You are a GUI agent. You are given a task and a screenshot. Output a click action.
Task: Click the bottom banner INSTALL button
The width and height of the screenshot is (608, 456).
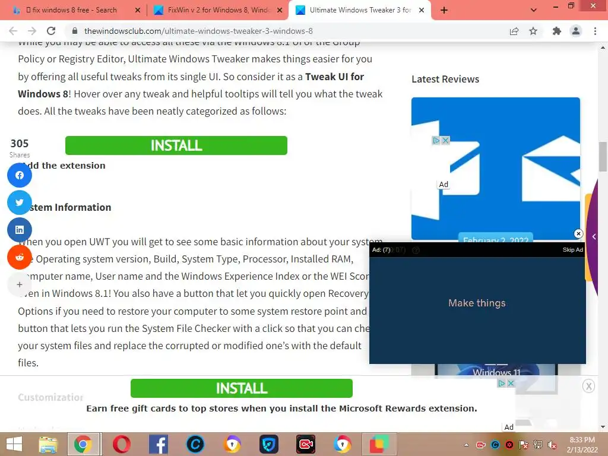(x=241, y=388)
